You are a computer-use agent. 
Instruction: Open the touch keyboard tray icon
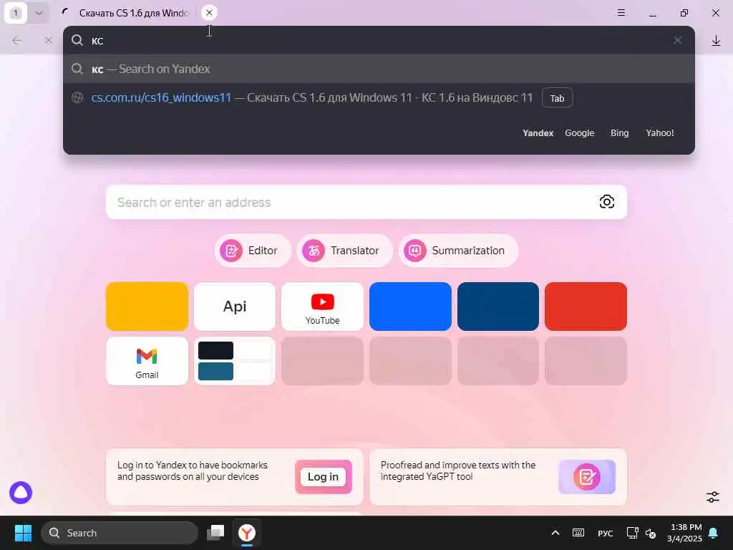click(578, 533)
